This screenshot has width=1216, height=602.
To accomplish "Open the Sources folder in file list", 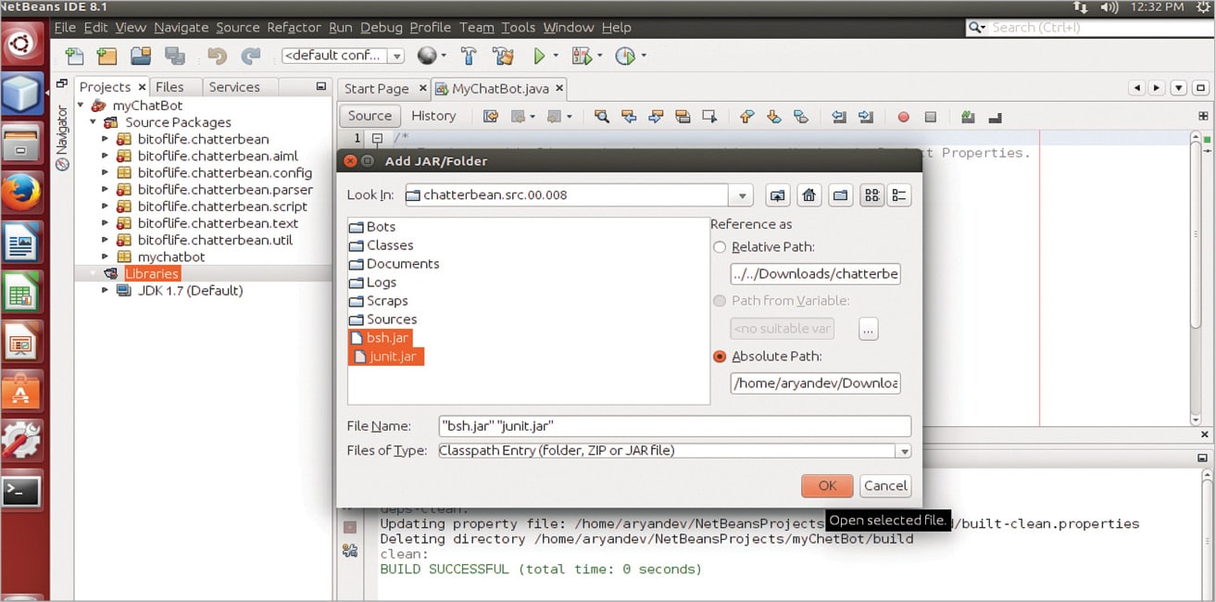I will [391, 320].
